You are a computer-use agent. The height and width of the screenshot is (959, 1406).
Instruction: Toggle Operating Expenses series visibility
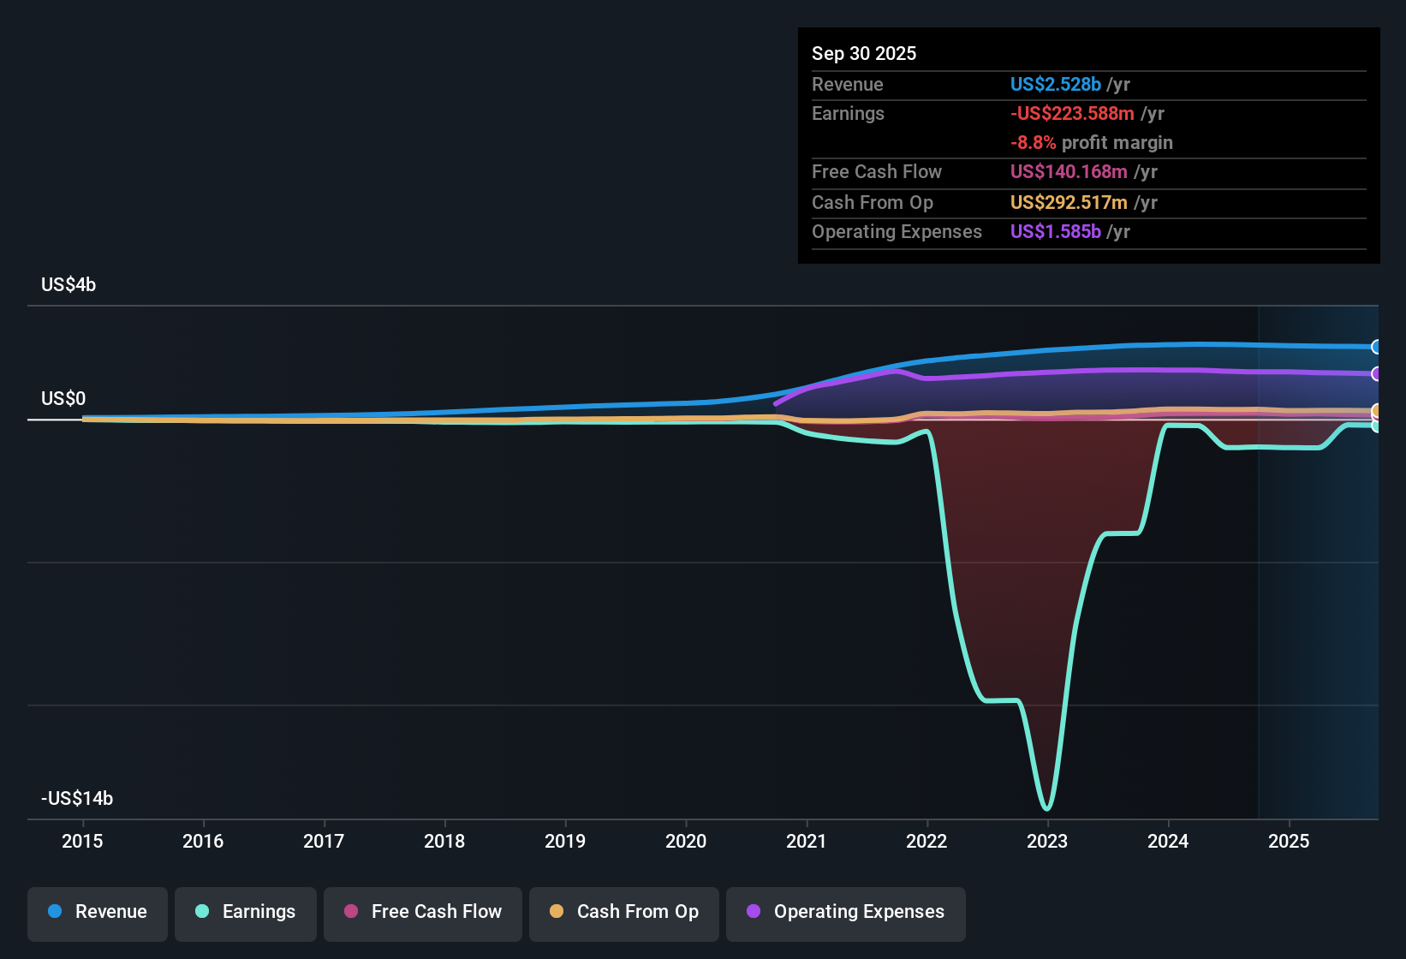845,912
